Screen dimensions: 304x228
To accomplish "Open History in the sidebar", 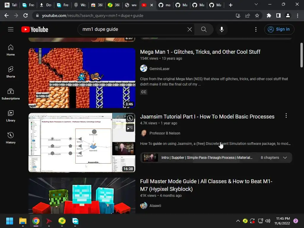I will 11,138.
